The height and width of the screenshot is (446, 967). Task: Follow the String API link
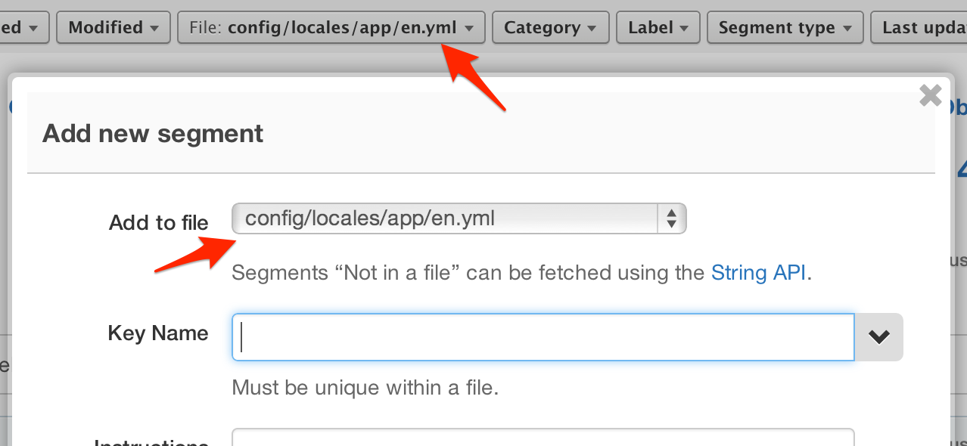coord(758,272)
